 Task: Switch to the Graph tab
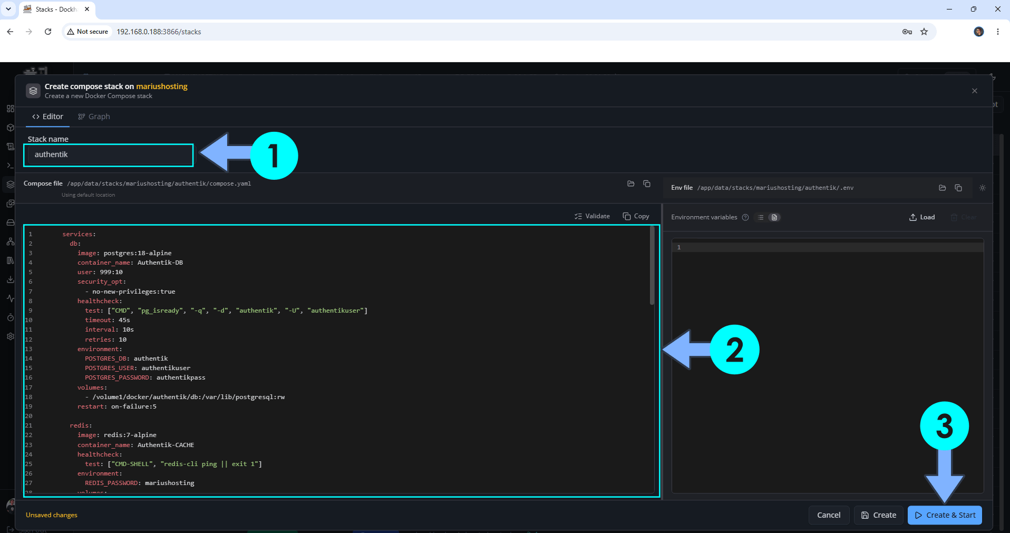(x=94, y=117)
